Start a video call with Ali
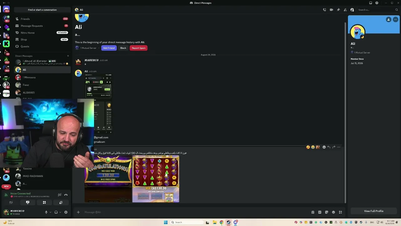401x226 pixels. [331, 10]
